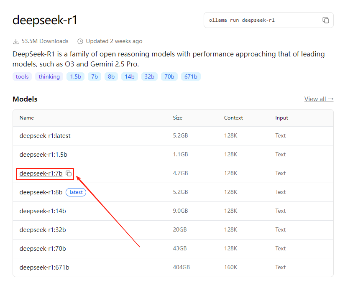Select the thinking tag
Image resolution: width=363 pixels, height=293 pixels.
tap(49, 76)
